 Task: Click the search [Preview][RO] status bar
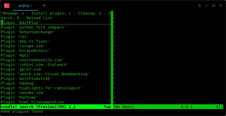coord(56,107)
